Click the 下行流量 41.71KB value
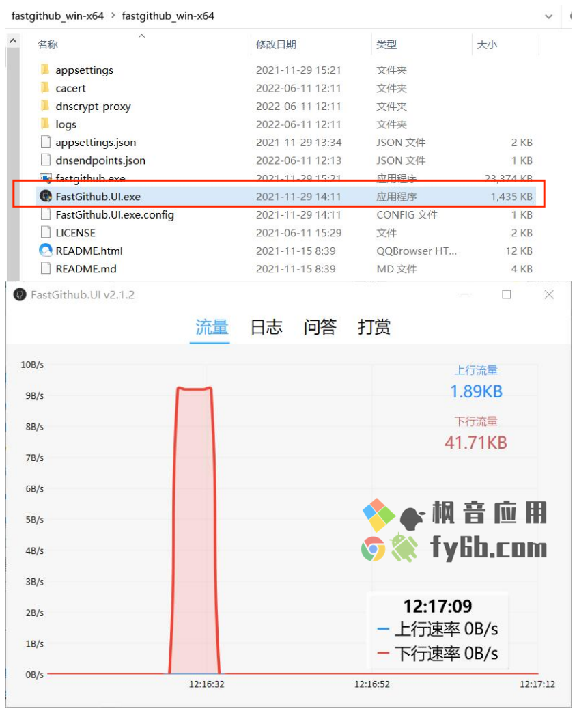 476,443
